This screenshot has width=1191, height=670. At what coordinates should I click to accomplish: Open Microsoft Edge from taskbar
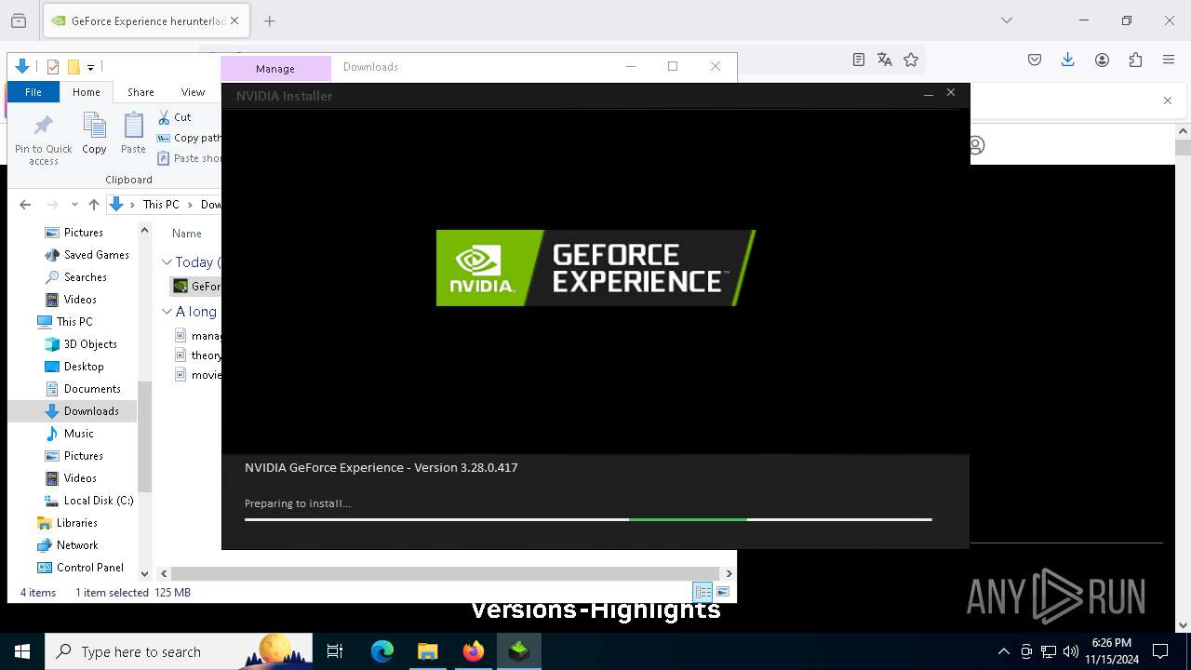pos(382,651)
